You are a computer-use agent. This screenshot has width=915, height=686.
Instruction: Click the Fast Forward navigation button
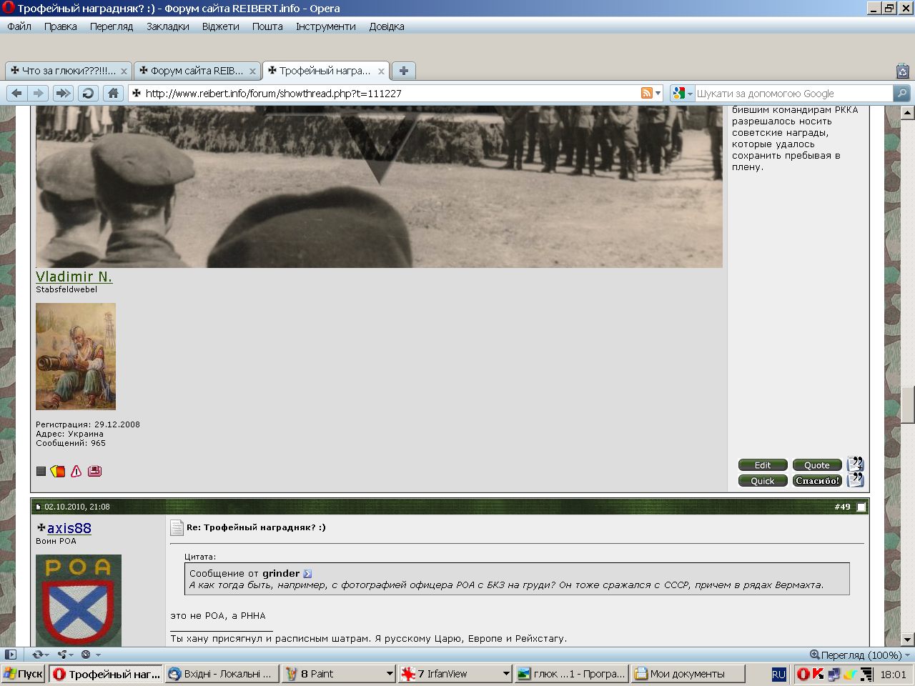pos(63,93)
